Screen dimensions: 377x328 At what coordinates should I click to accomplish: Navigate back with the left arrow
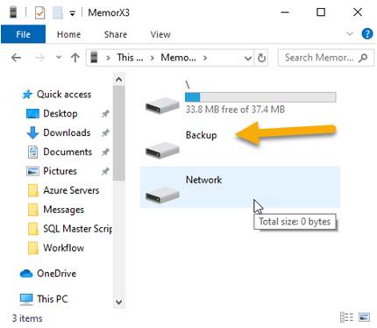[x=17, y=58]
